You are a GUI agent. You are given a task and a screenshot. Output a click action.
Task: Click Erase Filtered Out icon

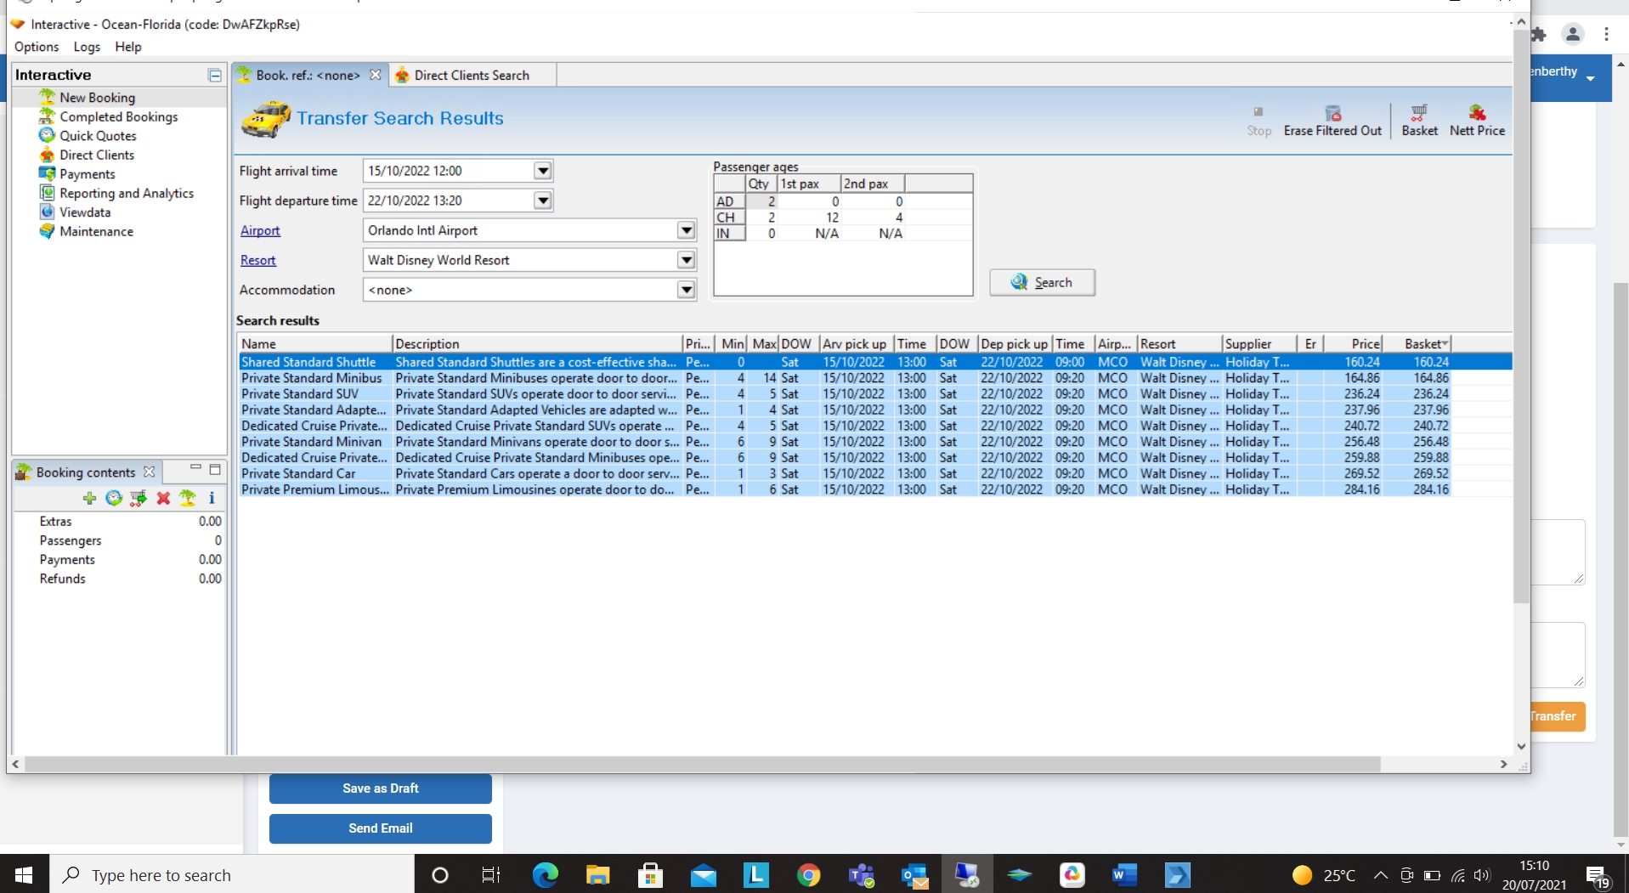[1332, 120]
